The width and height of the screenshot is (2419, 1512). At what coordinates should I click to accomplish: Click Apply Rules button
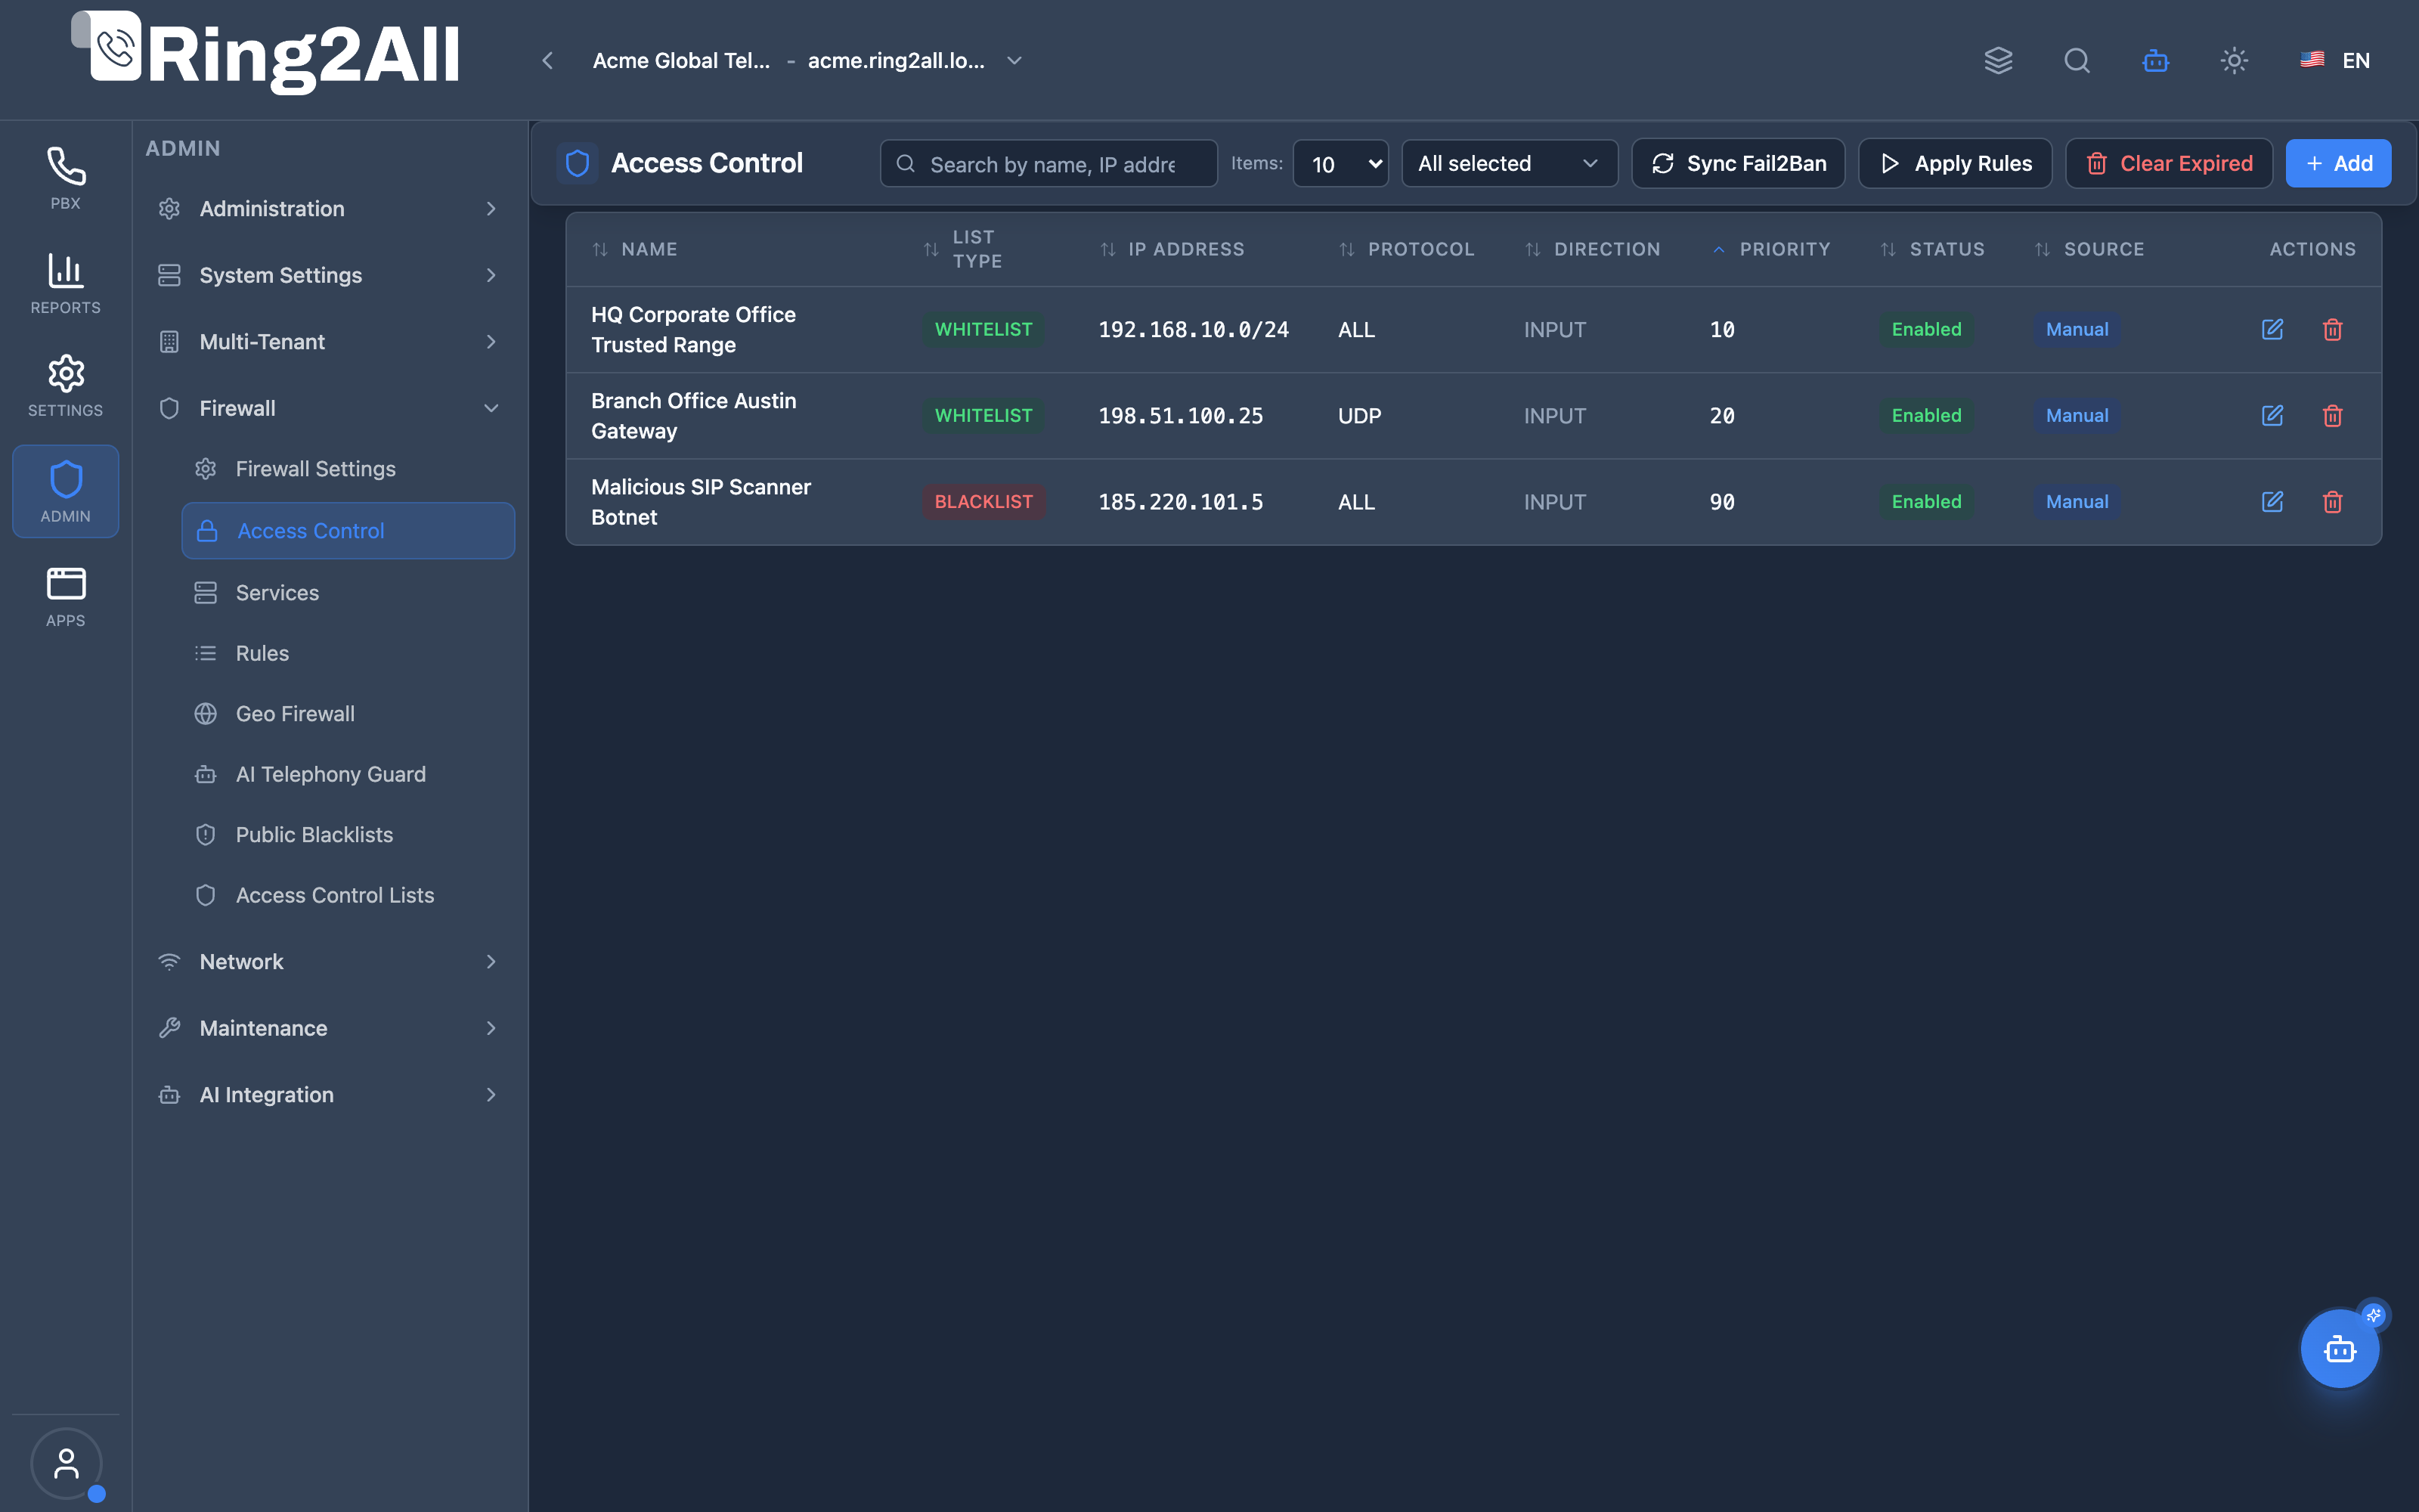(x=1955, y=163)
